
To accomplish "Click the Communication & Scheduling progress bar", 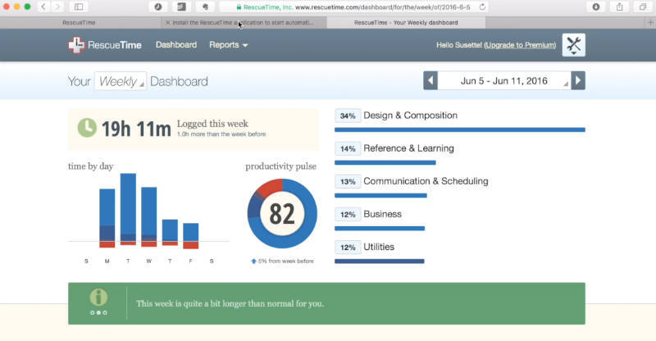I will coord(380,195).
